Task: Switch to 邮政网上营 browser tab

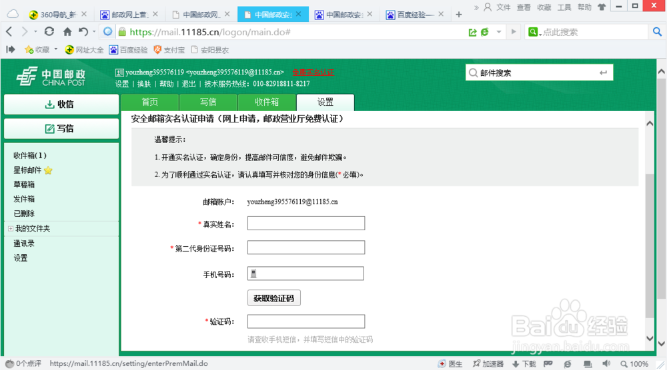Action: click(x=129, y=15)
